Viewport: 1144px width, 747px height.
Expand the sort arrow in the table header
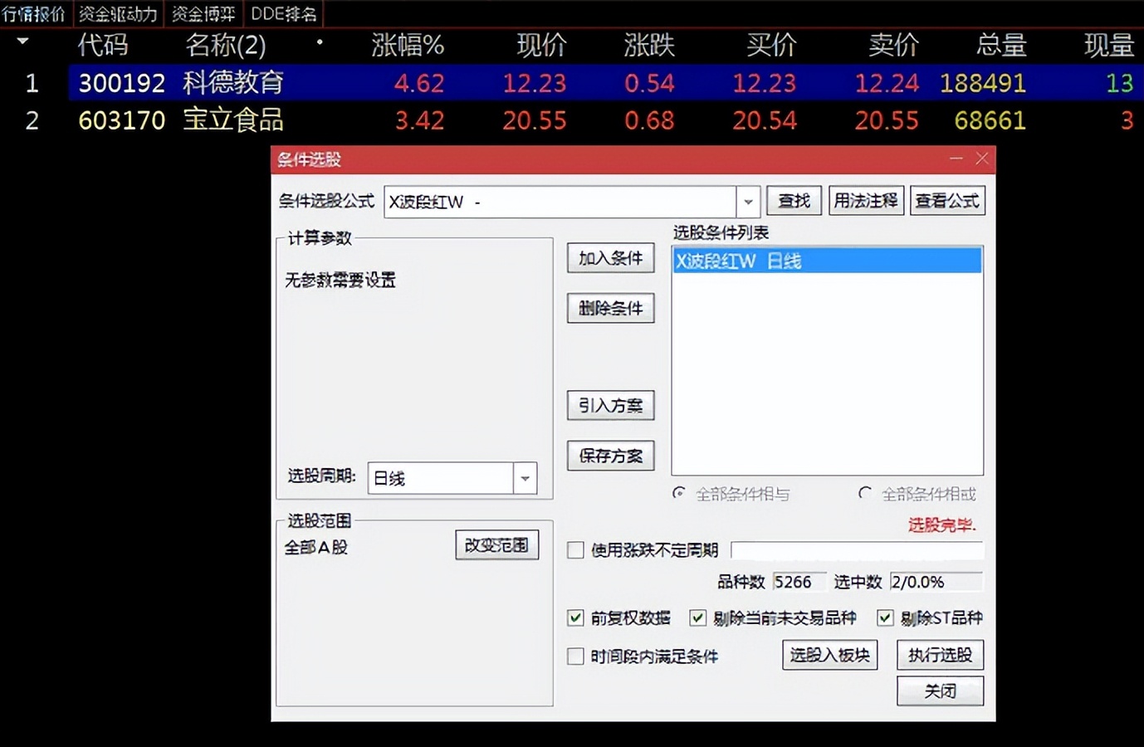click(x=22, y=41)
